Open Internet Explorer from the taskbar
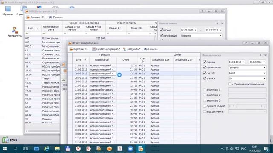The width and height of the screenshot is (273, 153). tap(46, 149)
